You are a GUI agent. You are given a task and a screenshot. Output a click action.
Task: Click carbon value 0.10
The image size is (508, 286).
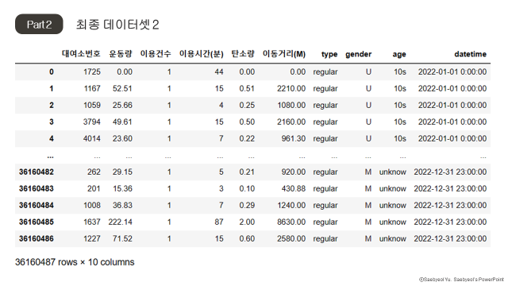click(x=247, y=189)
